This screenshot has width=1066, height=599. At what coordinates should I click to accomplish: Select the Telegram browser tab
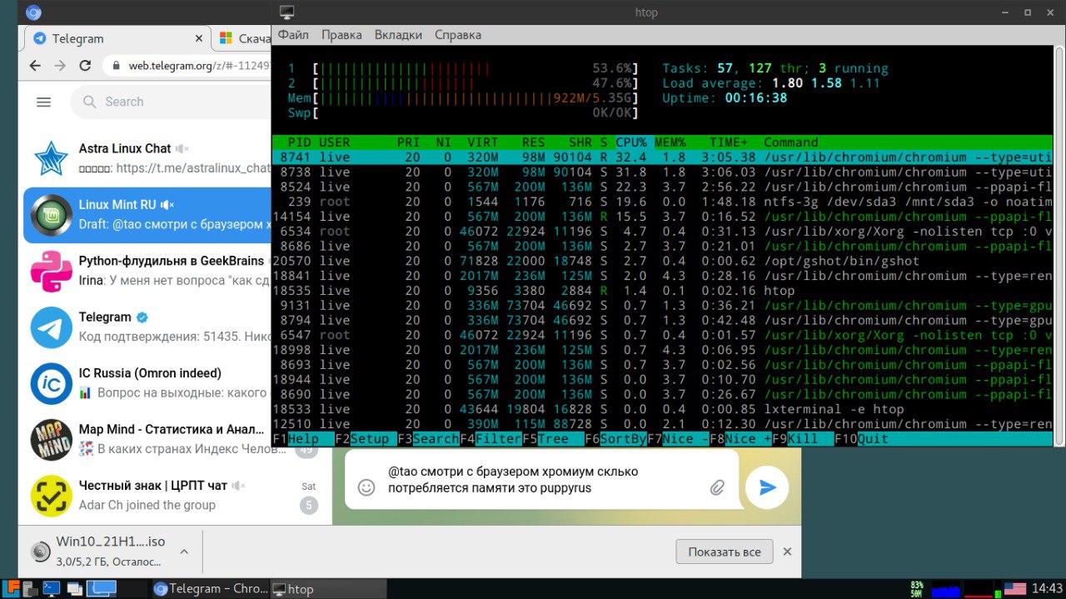117,38
